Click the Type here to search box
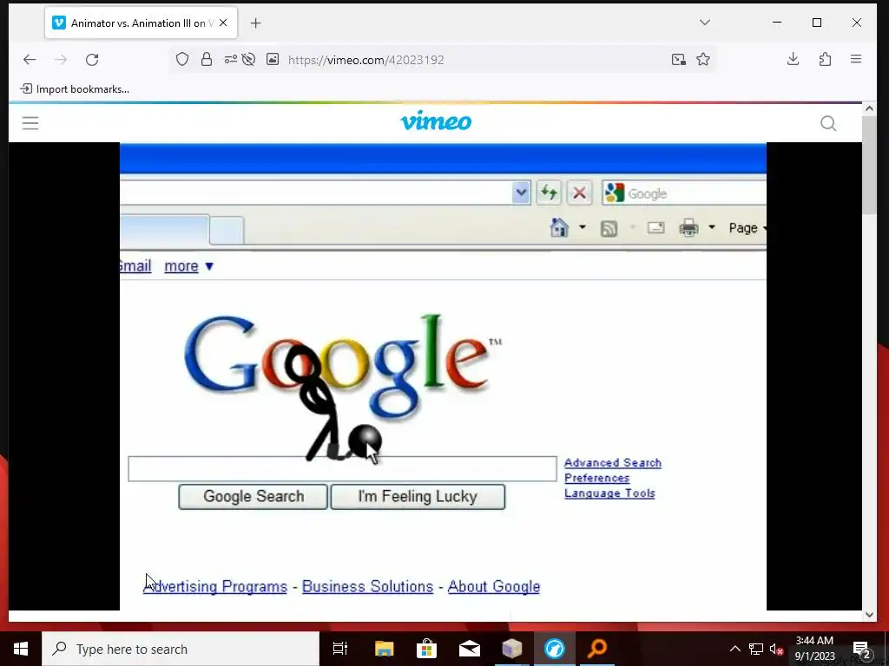The height and width of the screenshot is (666, 889). pos(181,649)
